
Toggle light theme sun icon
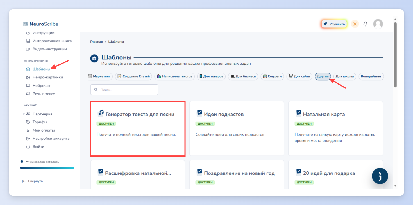(x=355, y=24)
